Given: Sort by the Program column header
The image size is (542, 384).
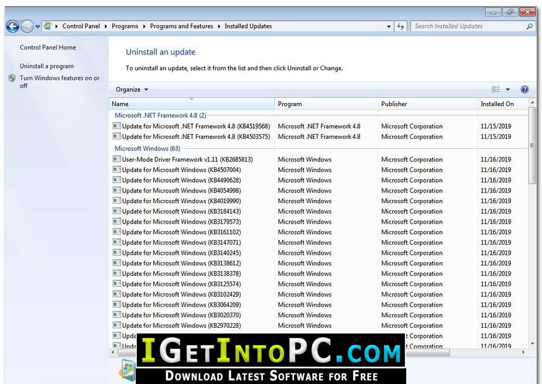Looking at the screenshot, I should tap(326, 104).
